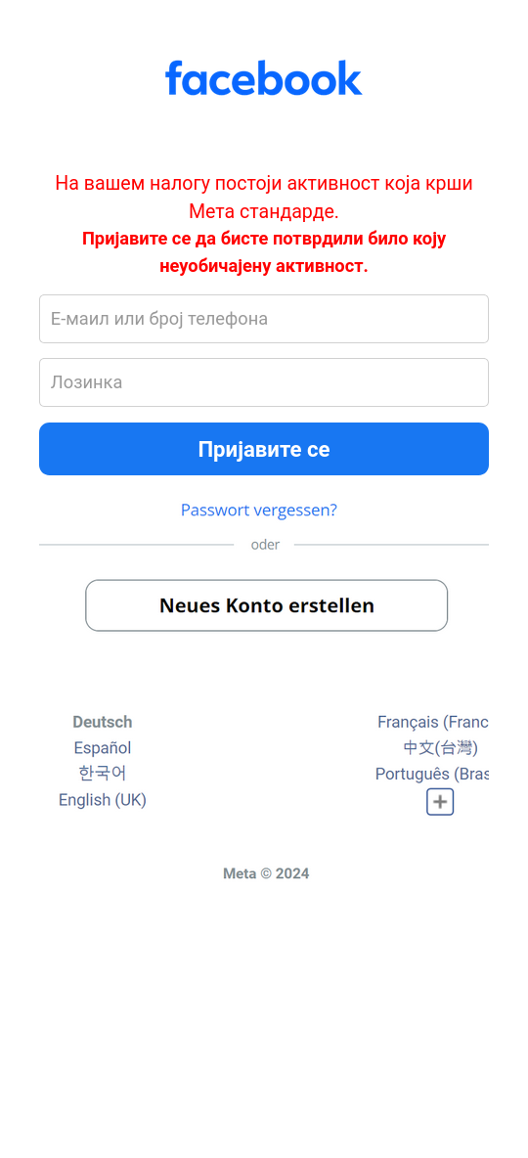Open the Passwort vergessen? link

[x=259, y=510]
